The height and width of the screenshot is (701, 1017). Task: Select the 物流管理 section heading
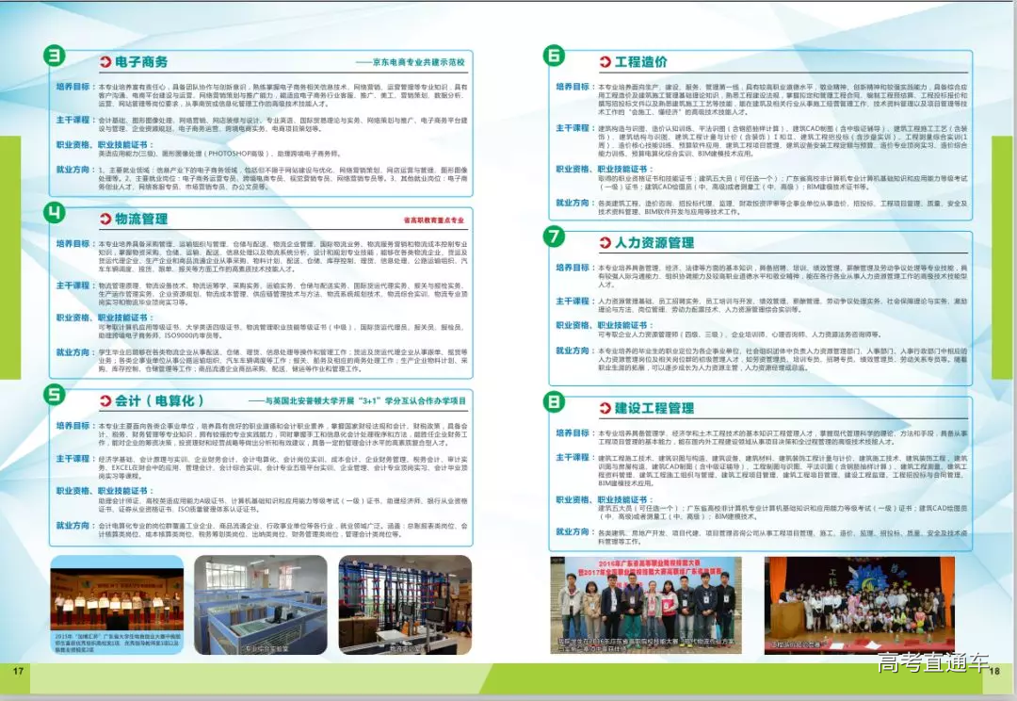point(141,220)
